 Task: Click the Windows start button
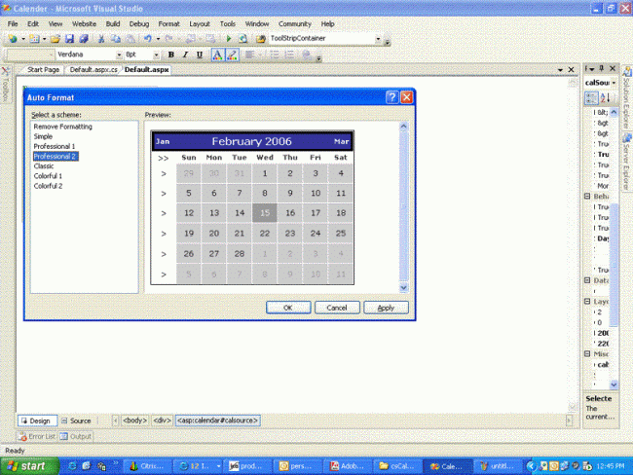pos(29,466)
